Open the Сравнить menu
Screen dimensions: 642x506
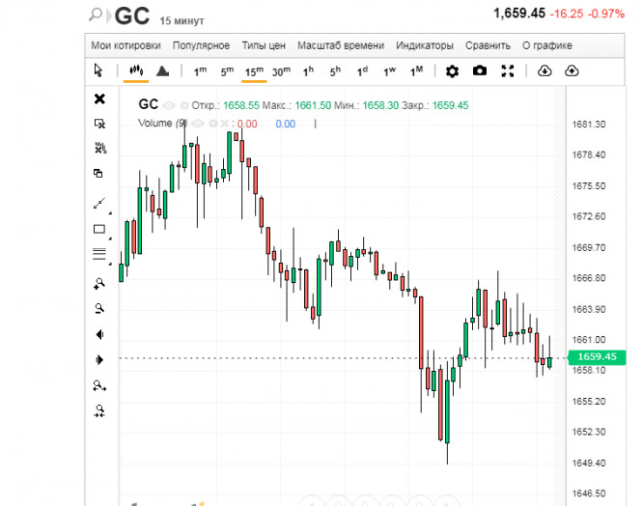click(x=488, y=45)
